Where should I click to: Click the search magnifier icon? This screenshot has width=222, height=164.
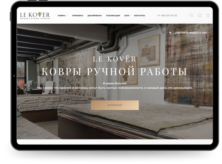(191, 15)
